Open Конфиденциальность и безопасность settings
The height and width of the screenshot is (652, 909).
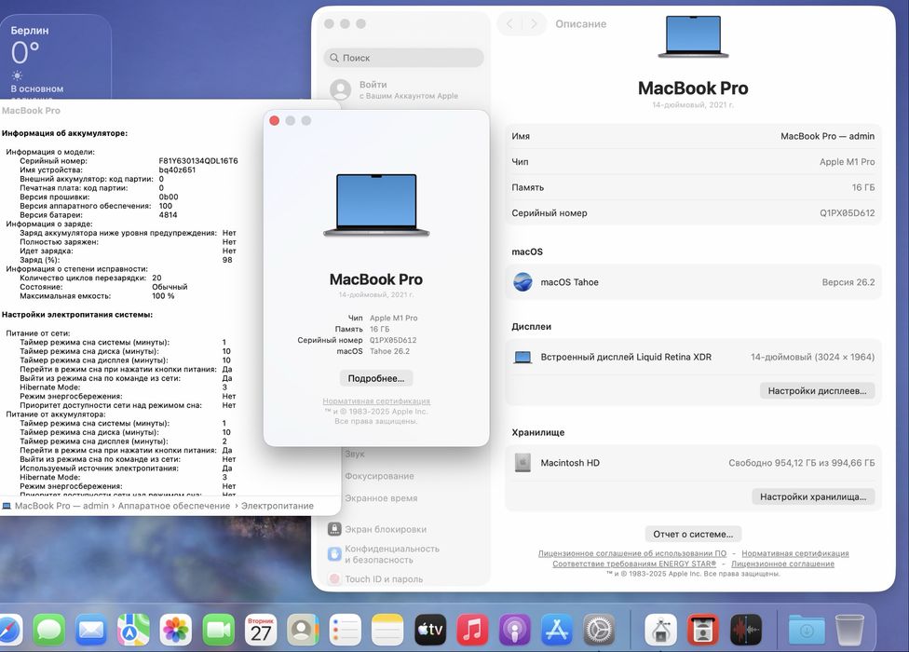tap(384, 554)
